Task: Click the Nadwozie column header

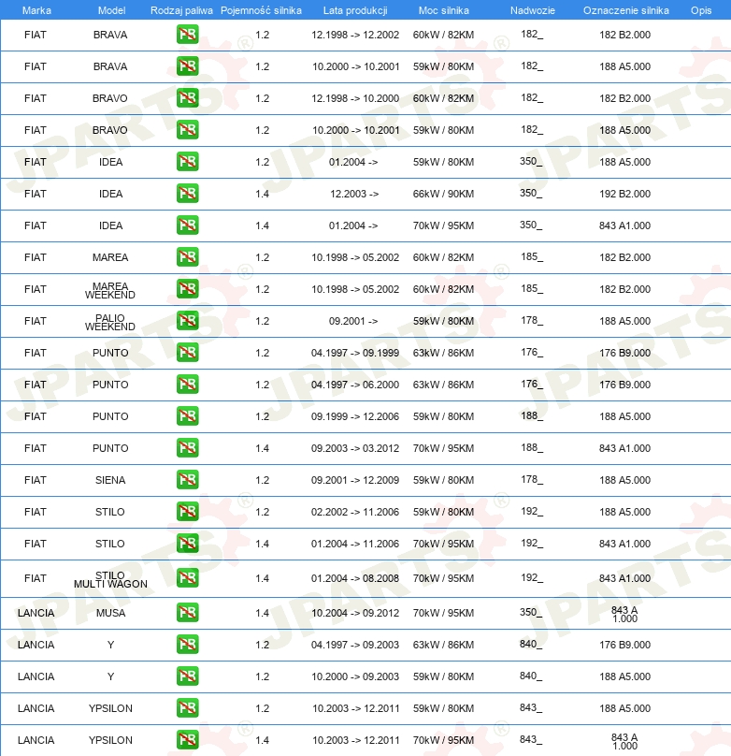Action: click(533, 10)
